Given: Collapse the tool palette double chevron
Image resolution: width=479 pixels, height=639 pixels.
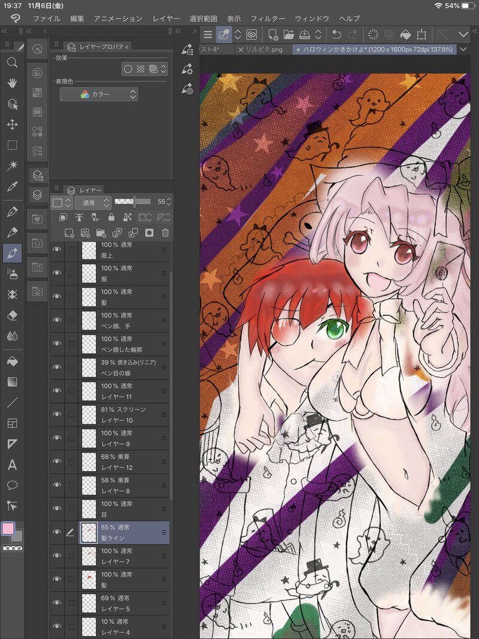Looking at the screenshot, I should (4, 31).
